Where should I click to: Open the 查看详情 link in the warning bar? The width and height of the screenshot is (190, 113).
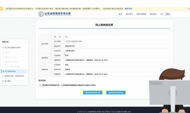(128, 8)
